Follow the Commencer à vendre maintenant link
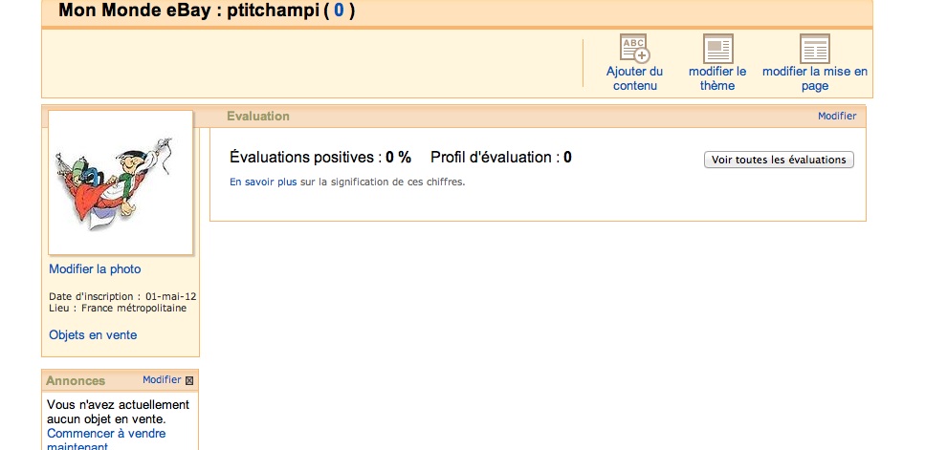Image resolution: width=947 pixels, height=450 pixels. pos(106,440)
